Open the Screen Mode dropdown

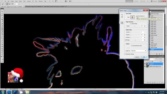point(70,1)
